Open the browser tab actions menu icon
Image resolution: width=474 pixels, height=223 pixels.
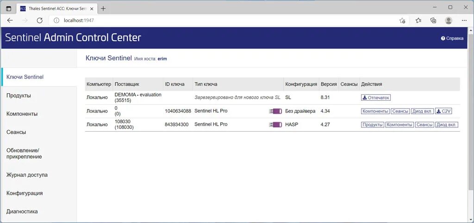tap(8, 9)
